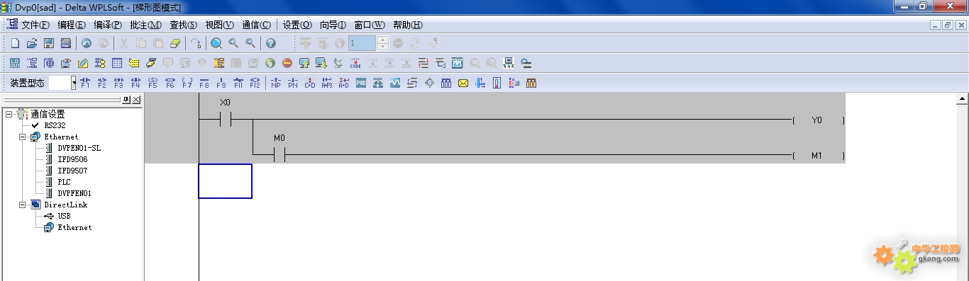Click the zoom in magnifier

point(233,43)
